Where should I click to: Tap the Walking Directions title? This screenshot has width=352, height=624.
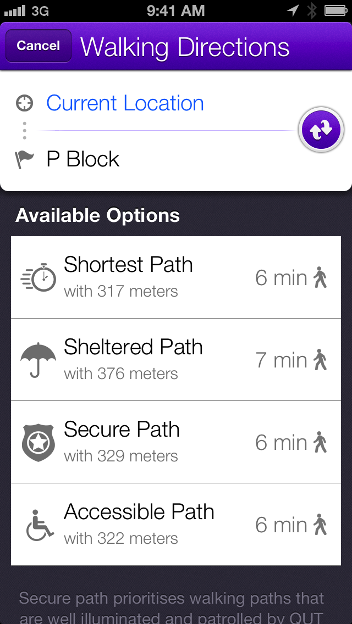pos(185,47)
